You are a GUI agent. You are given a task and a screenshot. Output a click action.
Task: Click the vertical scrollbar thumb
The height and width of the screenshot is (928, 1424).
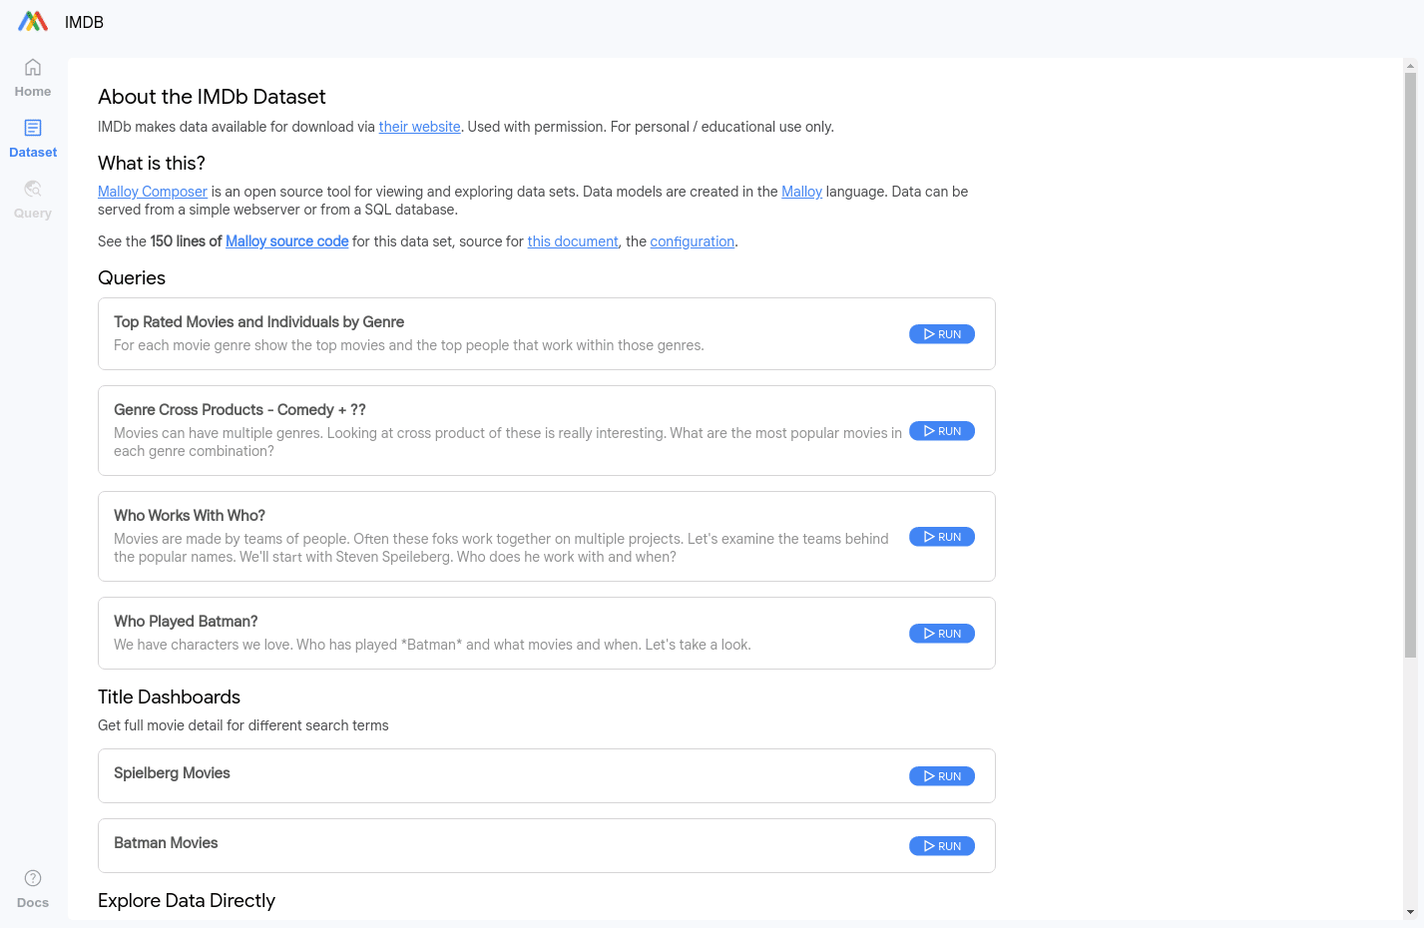(1410, 365)
